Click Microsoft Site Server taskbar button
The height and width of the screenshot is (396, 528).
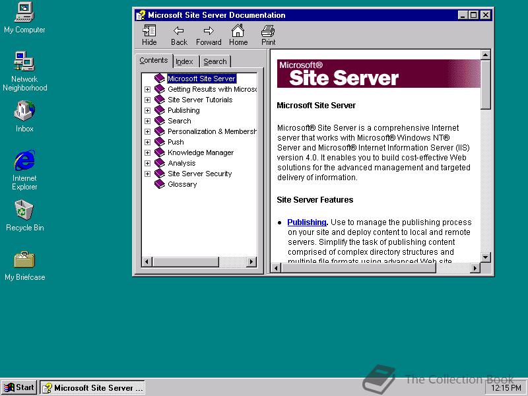coord(92,387)
